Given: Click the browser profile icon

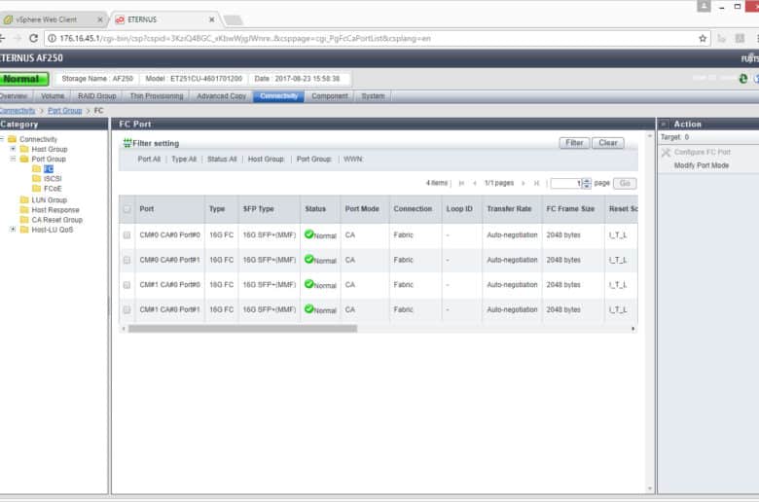Looking at the screenshot, I should [x=704, y=6].
